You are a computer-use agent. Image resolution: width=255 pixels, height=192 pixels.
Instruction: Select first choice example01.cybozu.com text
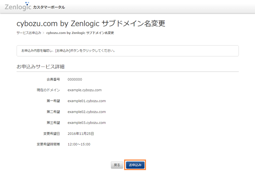(x=86, y=101)
